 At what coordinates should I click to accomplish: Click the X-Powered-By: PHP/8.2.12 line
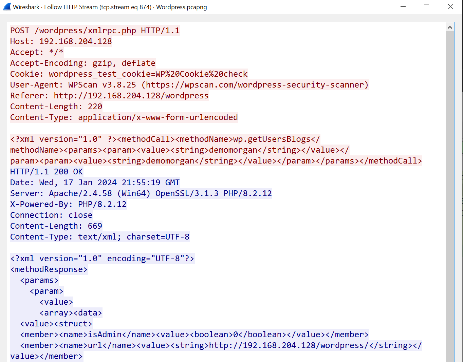pos(68,204)
